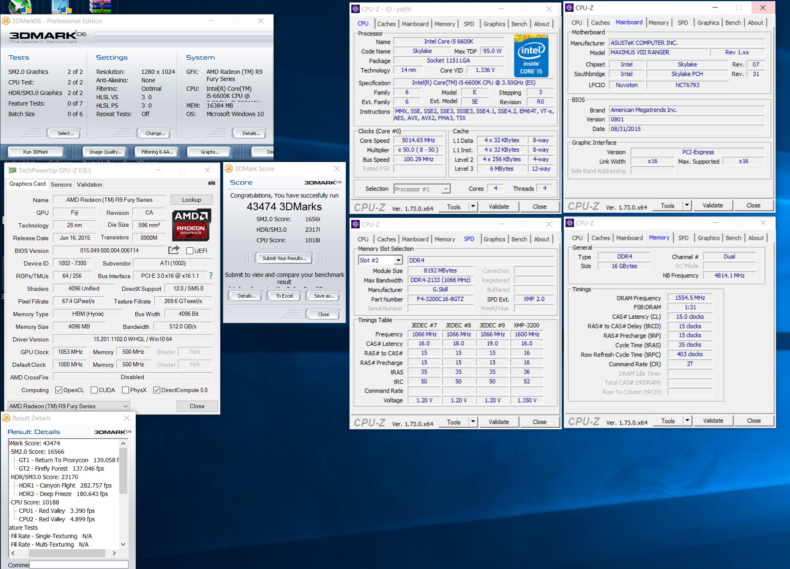Open Caches tab in CPU-Z ys6fti window
Viewport: 790px width, 569px height.
pyautogui.click(x=386, y=24)
